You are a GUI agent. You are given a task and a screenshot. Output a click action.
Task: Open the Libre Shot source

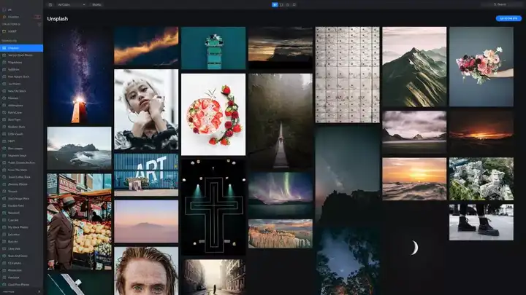[21, 248]
